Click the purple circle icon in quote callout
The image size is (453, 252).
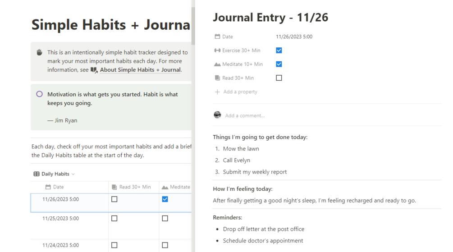pos(39,94)
